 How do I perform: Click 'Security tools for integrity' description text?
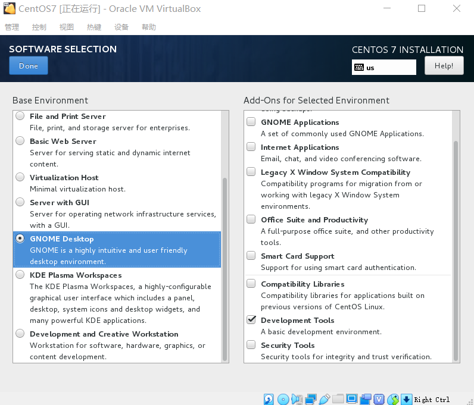point(346,357)
